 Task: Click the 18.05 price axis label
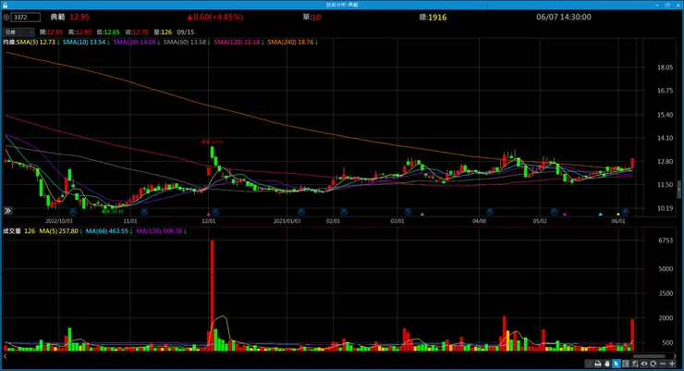(x=665, y=68)
